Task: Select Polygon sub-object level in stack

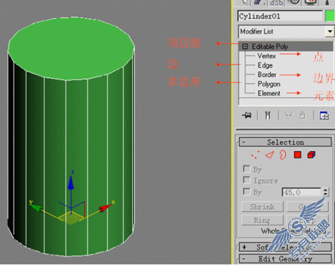Action: [269, 84]
